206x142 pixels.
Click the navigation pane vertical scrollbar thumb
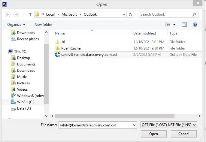point(46,74)
